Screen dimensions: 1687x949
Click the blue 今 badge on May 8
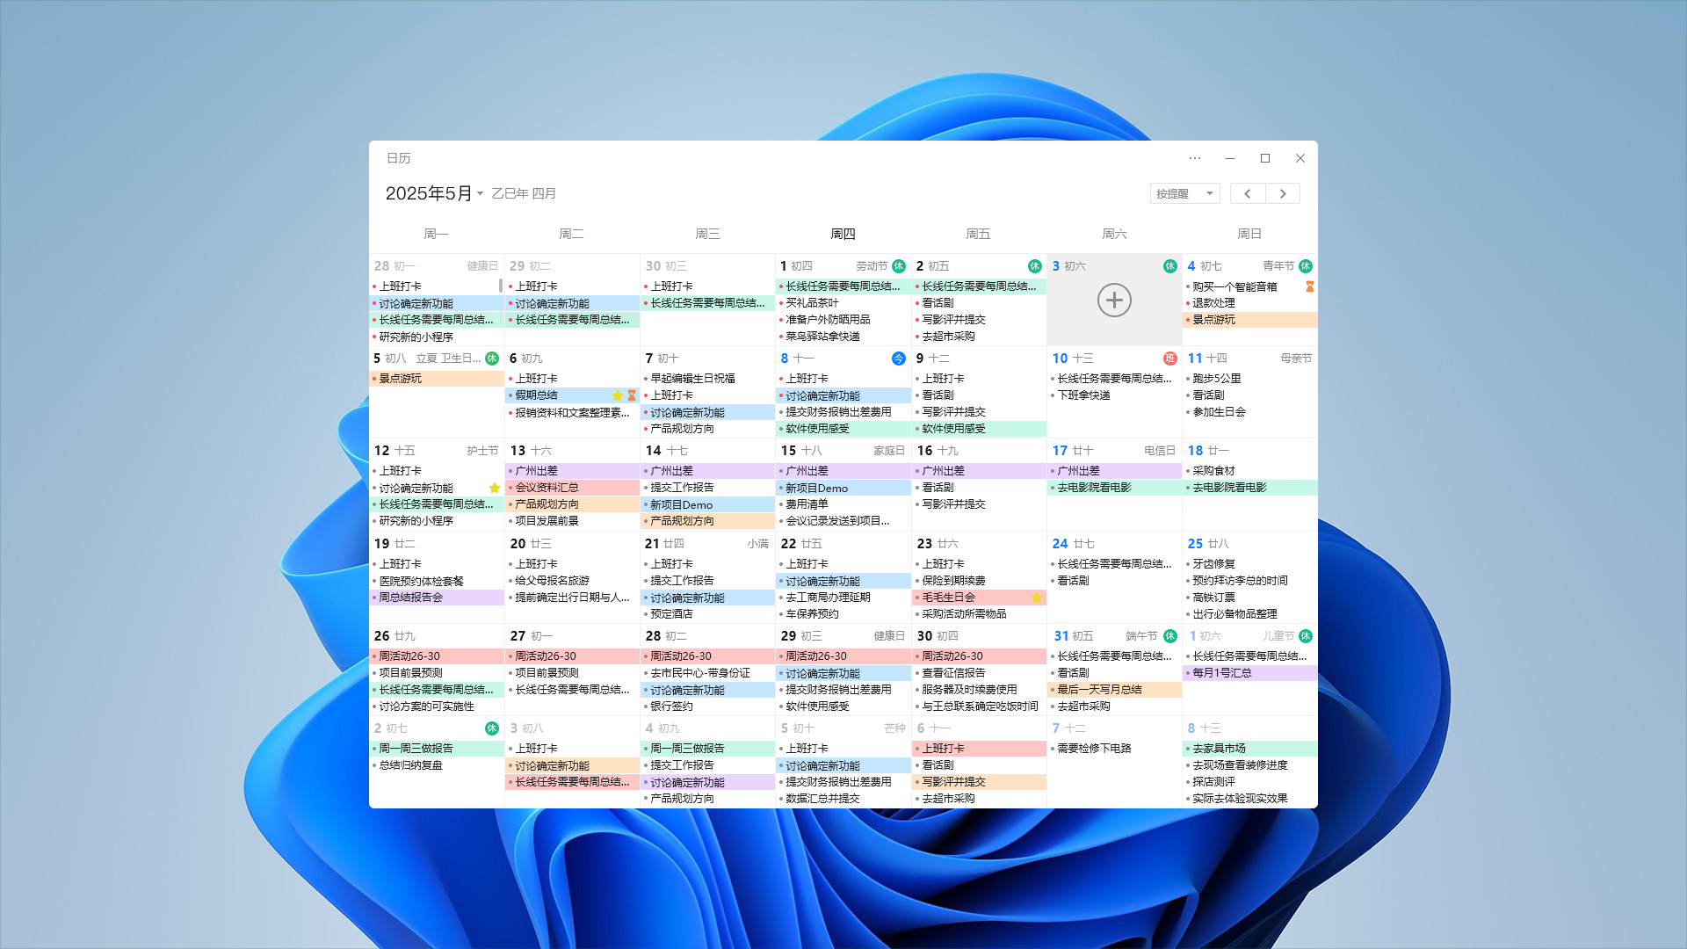[898, 359]
